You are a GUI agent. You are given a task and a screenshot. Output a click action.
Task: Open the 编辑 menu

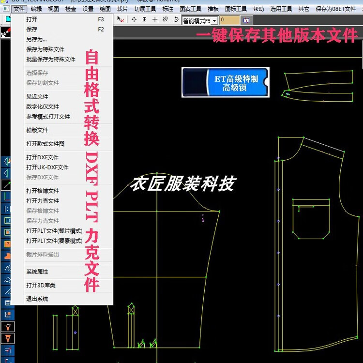tap(36, 9)
